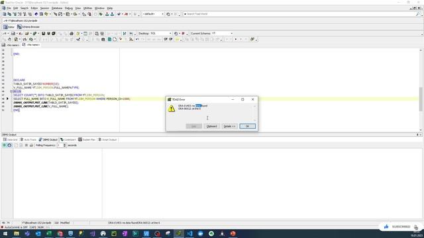Select the YT@localhost connection tab

pyautogui.click(x=21, y=20)
